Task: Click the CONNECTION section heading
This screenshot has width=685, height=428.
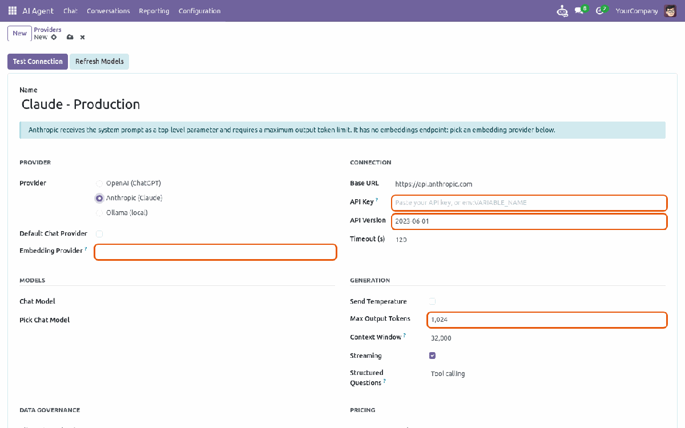Action: pyautogui.click(x=370, y=163)
